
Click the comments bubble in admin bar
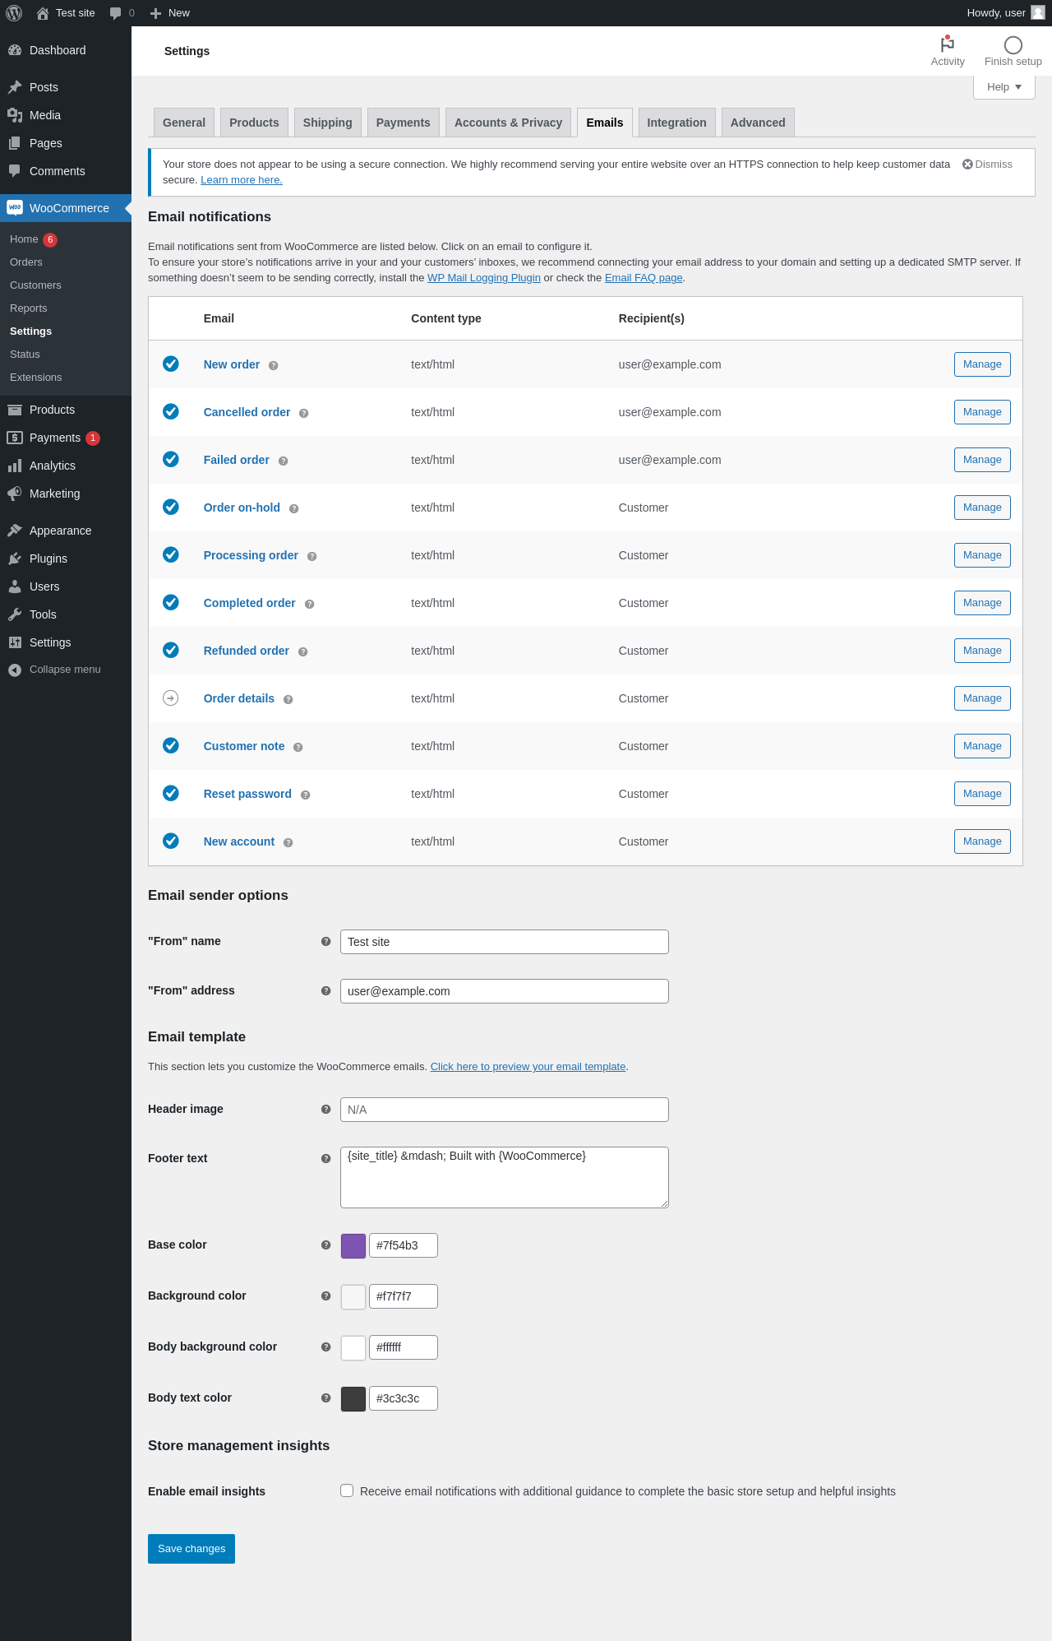pos(116,13)
